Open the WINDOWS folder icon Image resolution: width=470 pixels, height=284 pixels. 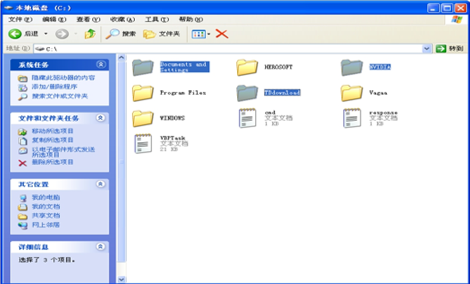(x=143, y=118)
